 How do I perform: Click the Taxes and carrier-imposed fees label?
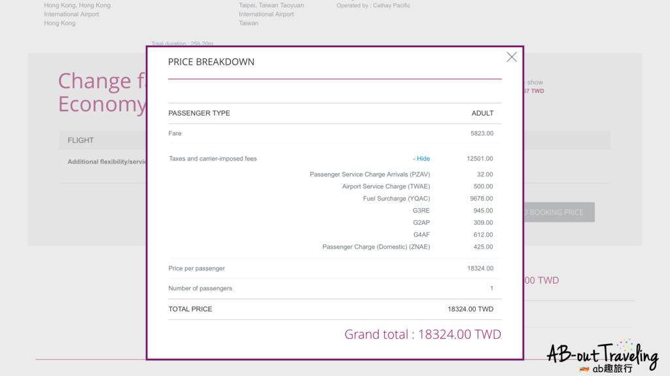click(213, 159)
